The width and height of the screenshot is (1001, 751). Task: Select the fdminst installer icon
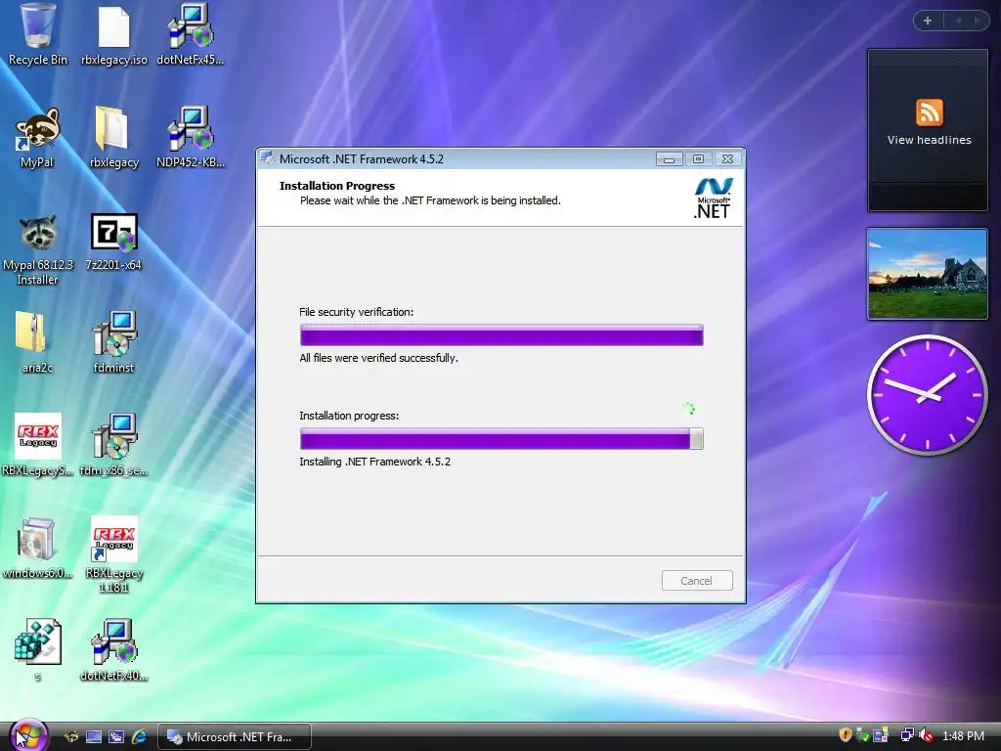pos(113,342)
